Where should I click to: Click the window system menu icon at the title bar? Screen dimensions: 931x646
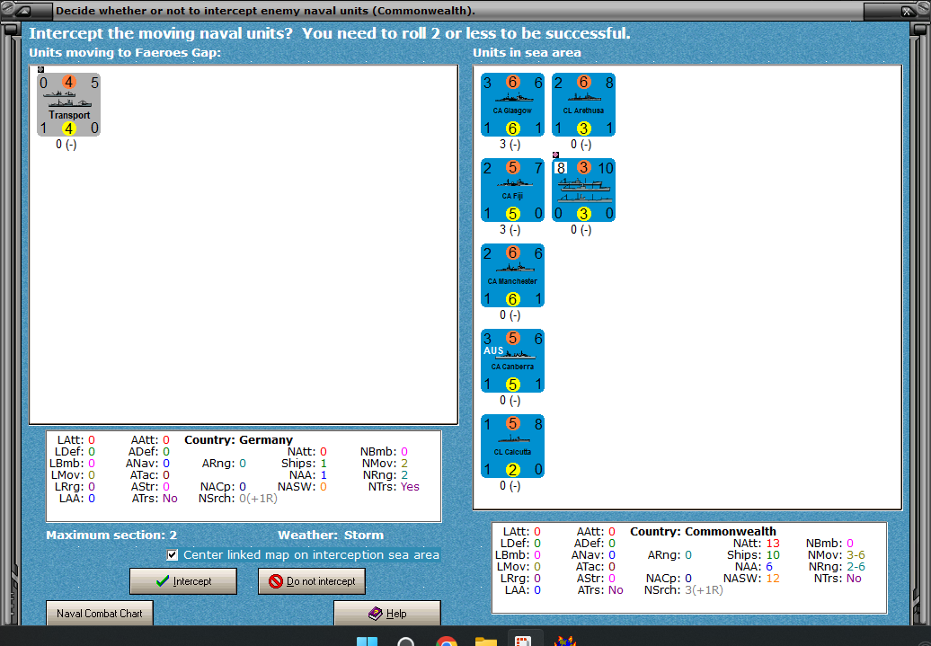[x=23, y=11]
